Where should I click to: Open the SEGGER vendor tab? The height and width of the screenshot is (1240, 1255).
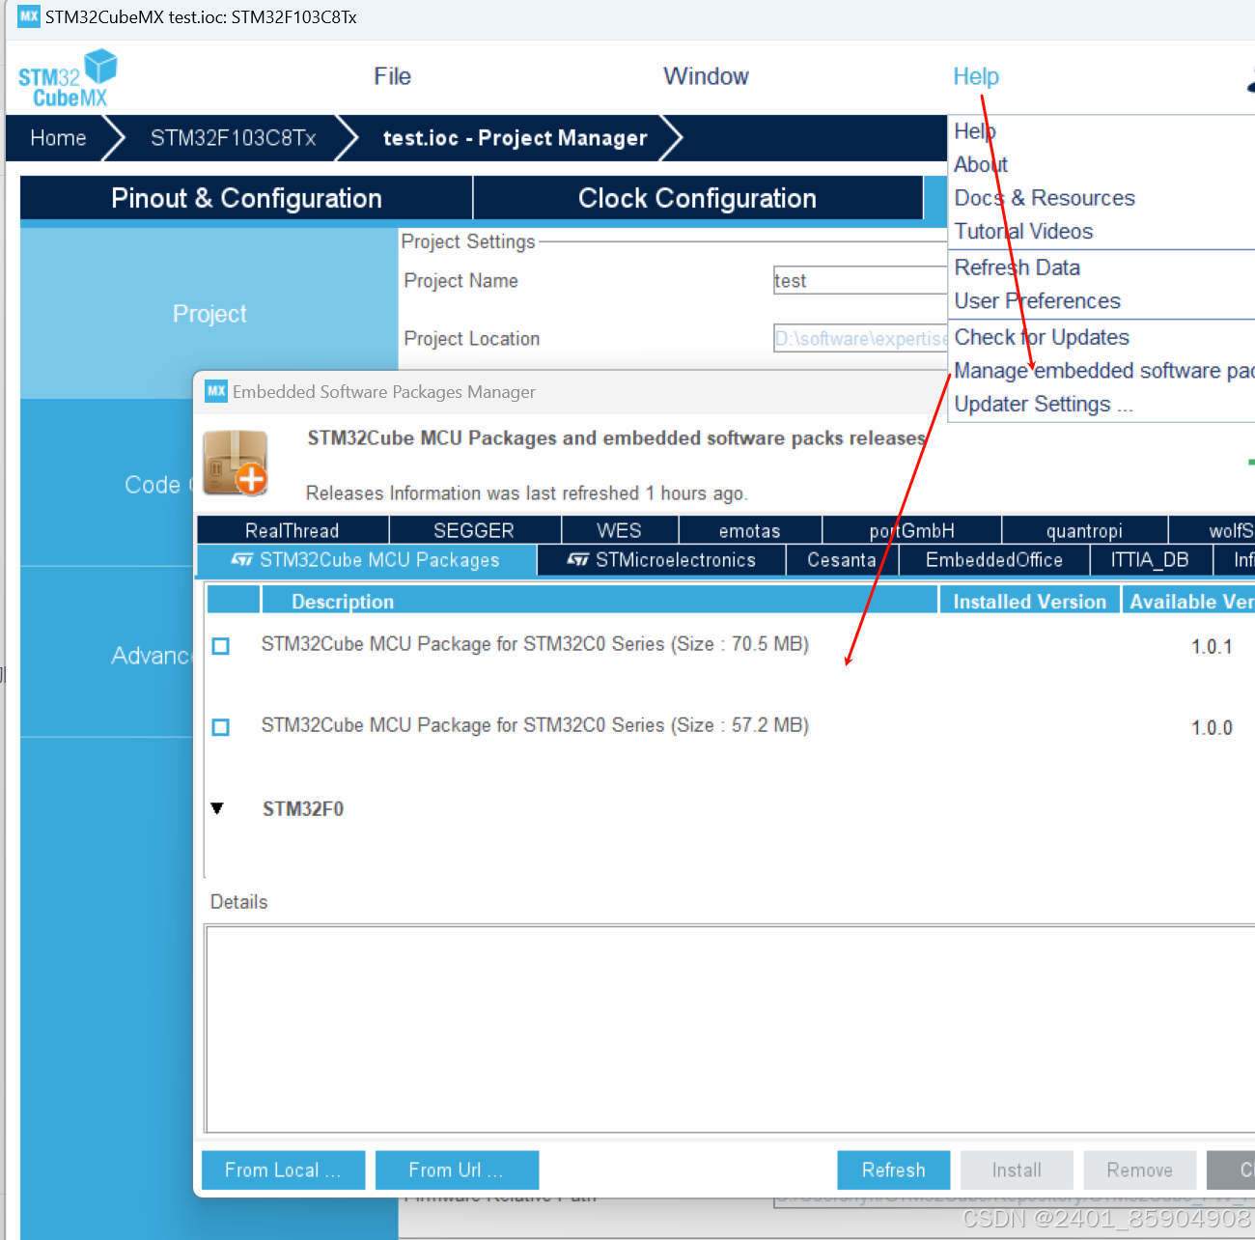[x=474, y=530]
